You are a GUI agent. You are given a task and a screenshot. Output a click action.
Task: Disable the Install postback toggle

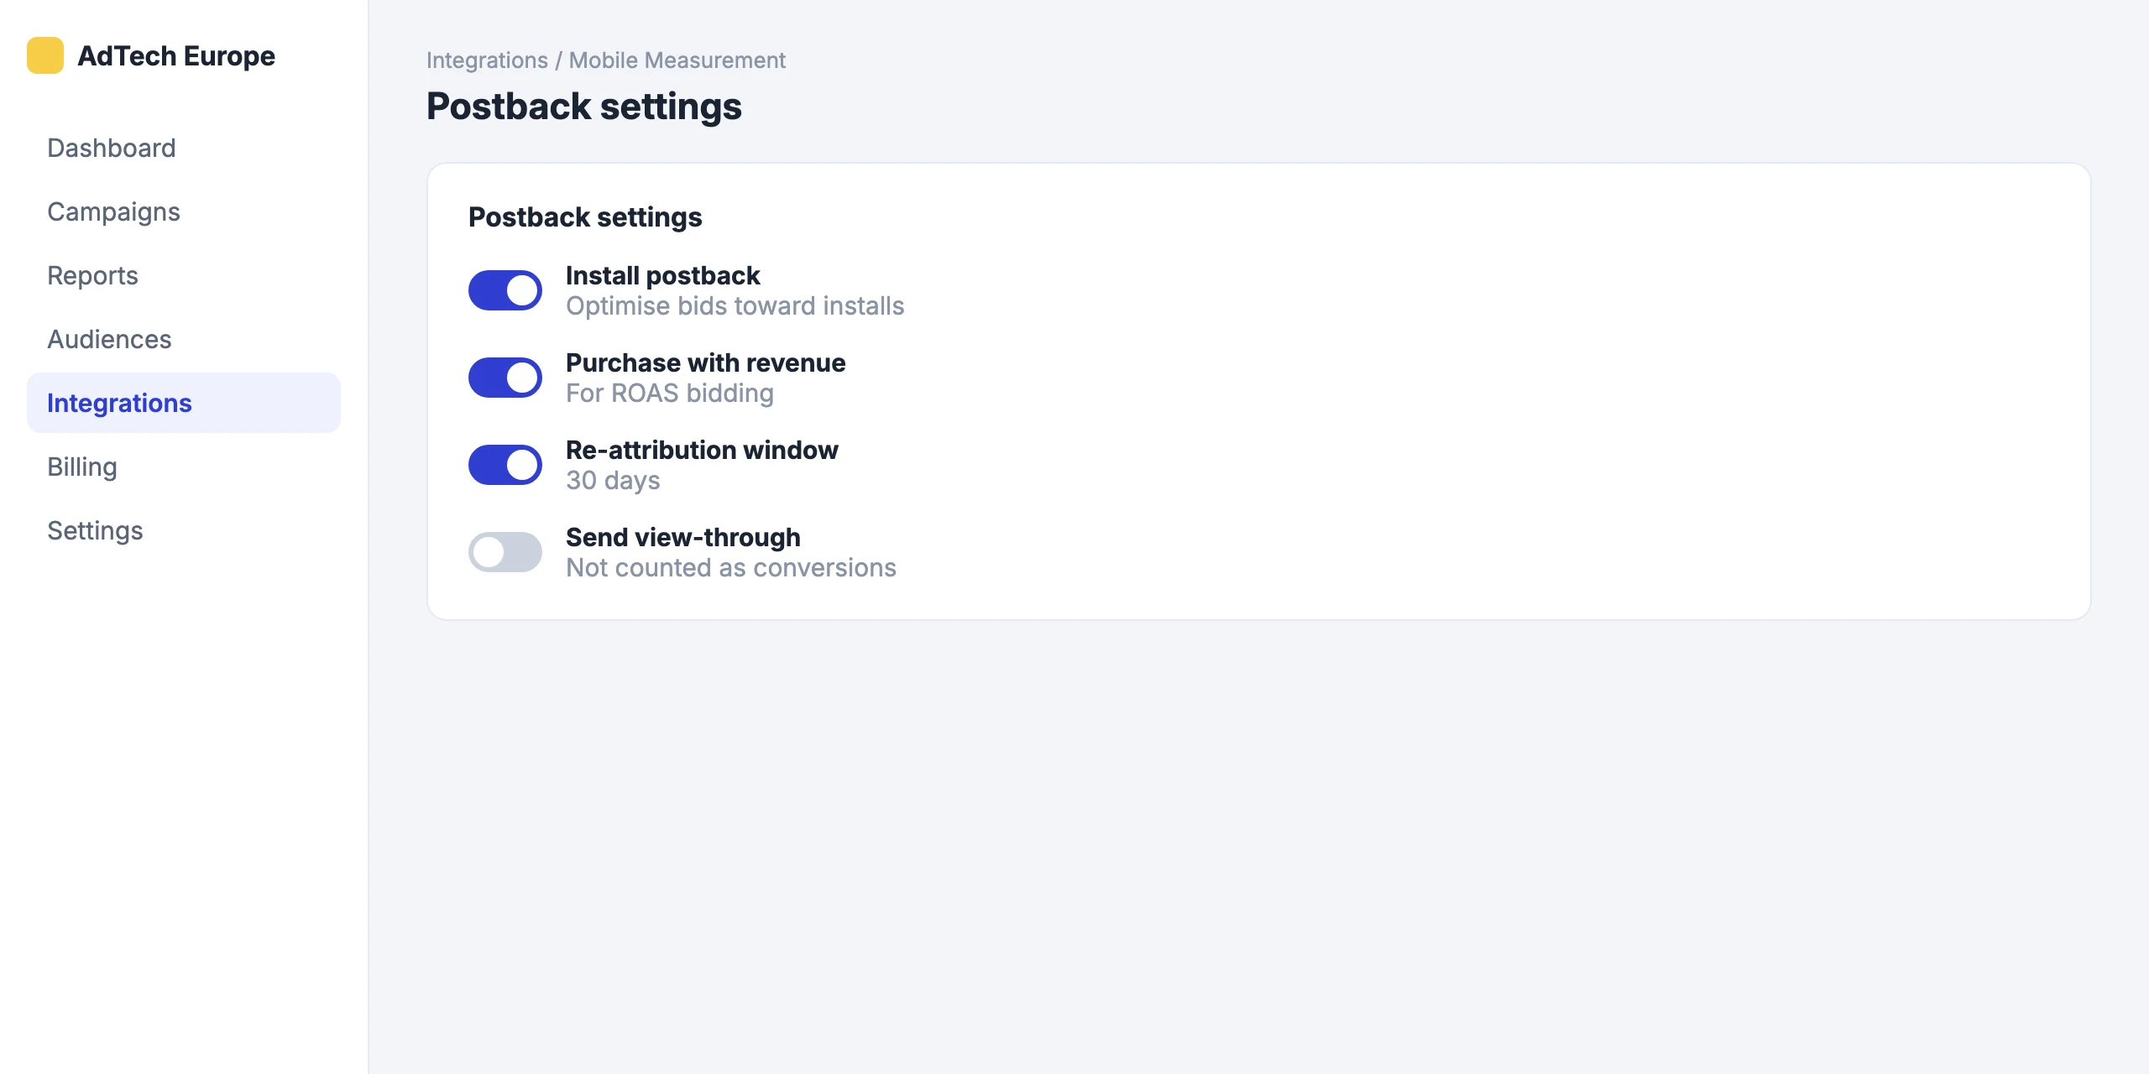(x=505, y=290)
